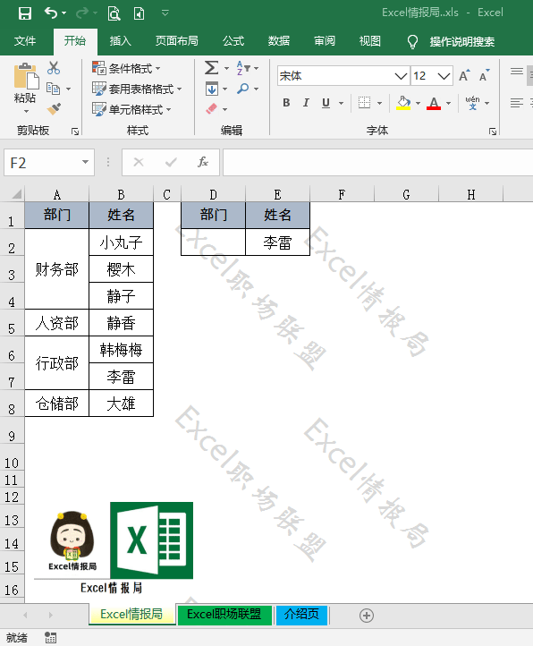Open Print Preview from quick access toolbar

coord(114,13)
